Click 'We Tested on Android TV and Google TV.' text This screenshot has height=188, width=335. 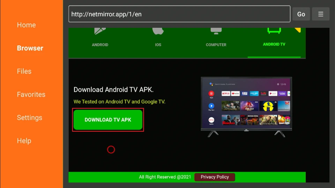pyautogui.click(x=119, y=102)
